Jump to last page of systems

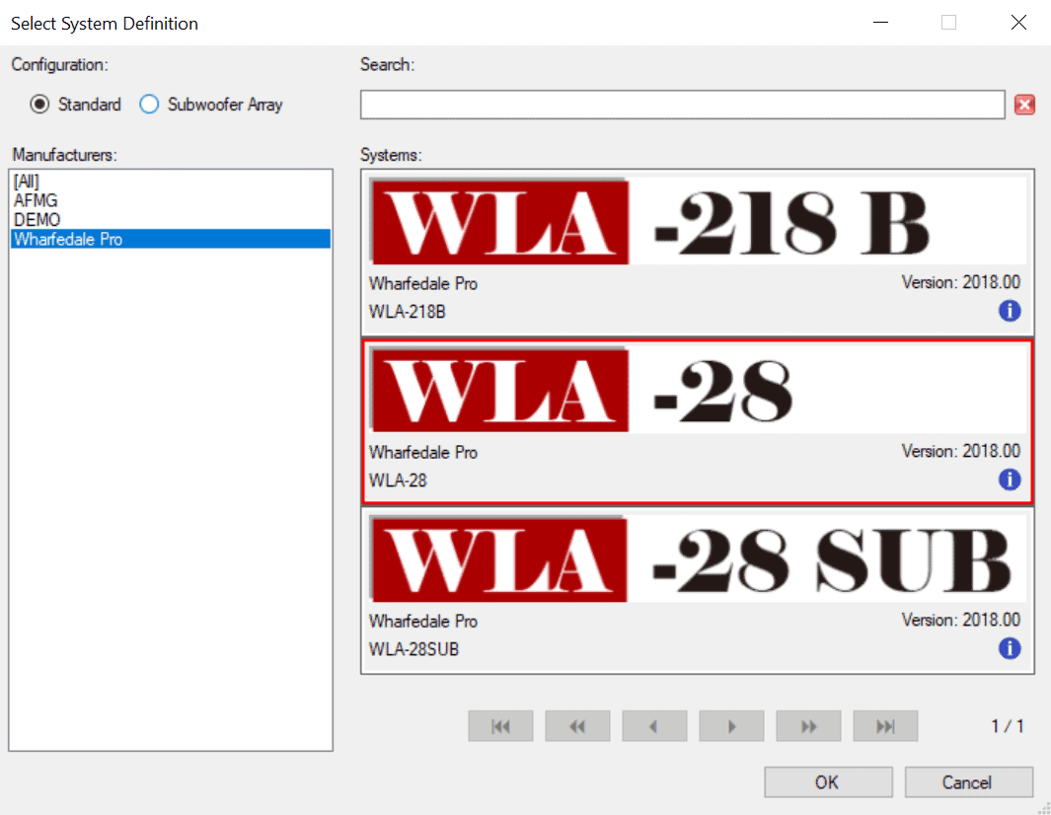(x=885, y=726)
